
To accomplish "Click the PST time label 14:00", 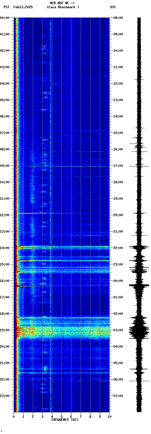I will pyautogui.click(x=5, y=248).
